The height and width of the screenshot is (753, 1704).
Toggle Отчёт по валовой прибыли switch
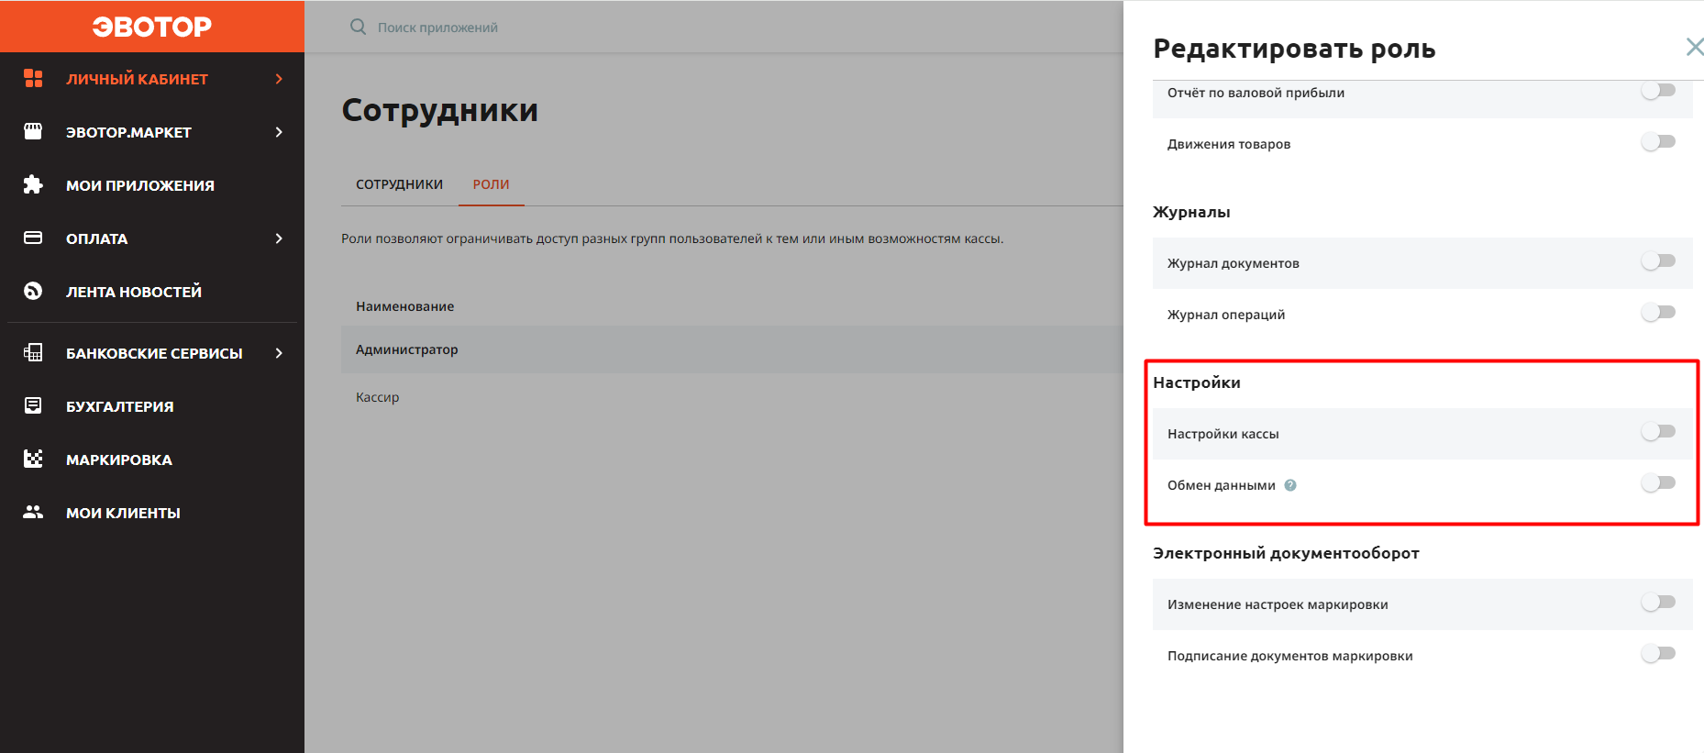tap(1658, 91)
